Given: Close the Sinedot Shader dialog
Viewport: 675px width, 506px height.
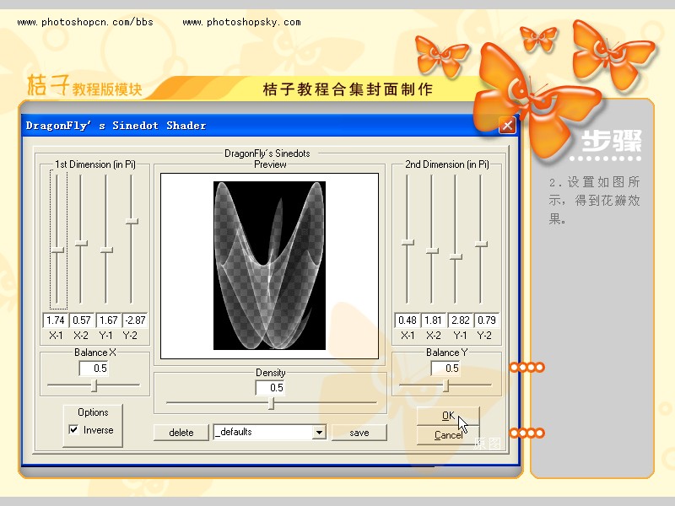Looking at the screenshot, I should (x=506, y=126).
